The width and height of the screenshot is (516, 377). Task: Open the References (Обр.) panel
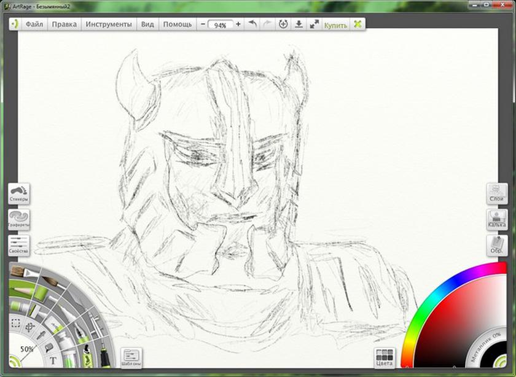497,246
